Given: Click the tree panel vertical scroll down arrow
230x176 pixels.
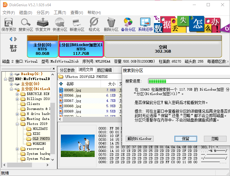Looking at the screenshot, I should 53,160.
